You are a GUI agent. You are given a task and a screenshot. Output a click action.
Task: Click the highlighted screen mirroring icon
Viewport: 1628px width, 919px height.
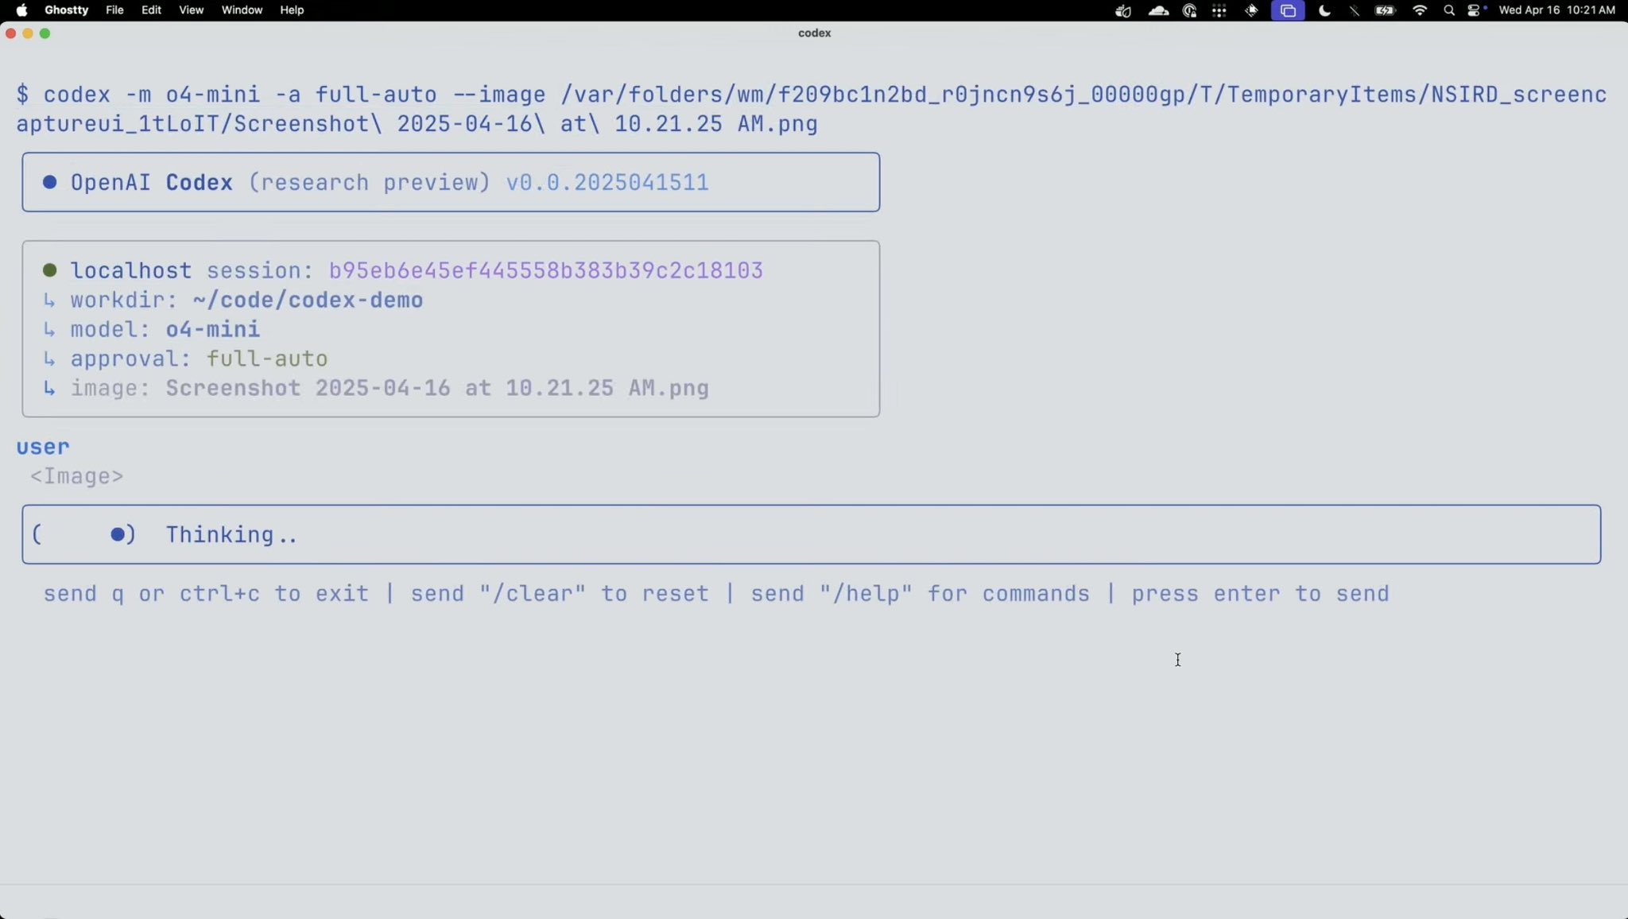[1288, 10]
